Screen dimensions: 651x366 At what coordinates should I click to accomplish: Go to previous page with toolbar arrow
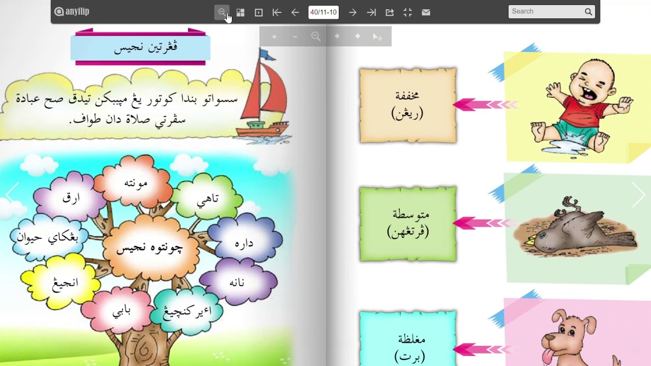295,12
